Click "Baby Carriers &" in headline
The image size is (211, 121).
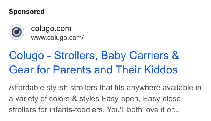(140, 56)
